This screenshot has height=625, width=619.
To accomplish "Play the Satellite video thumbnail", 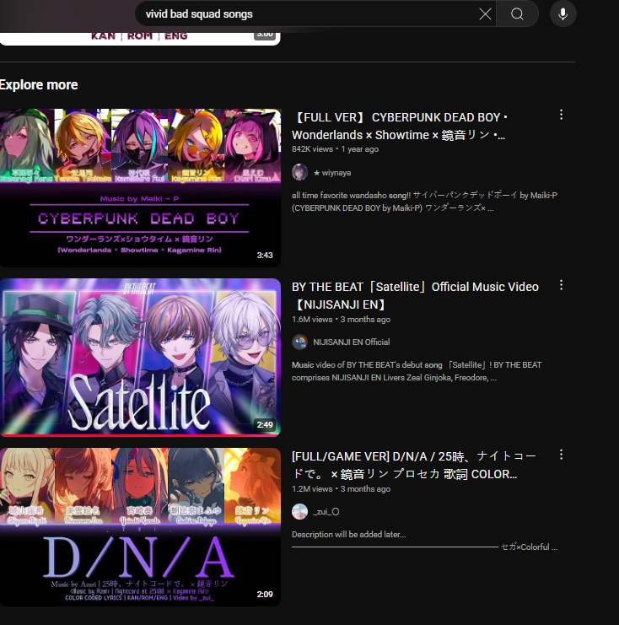I will pos(140,357).
